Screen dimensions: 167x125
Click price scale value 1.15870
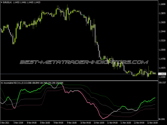click(162, 13)
